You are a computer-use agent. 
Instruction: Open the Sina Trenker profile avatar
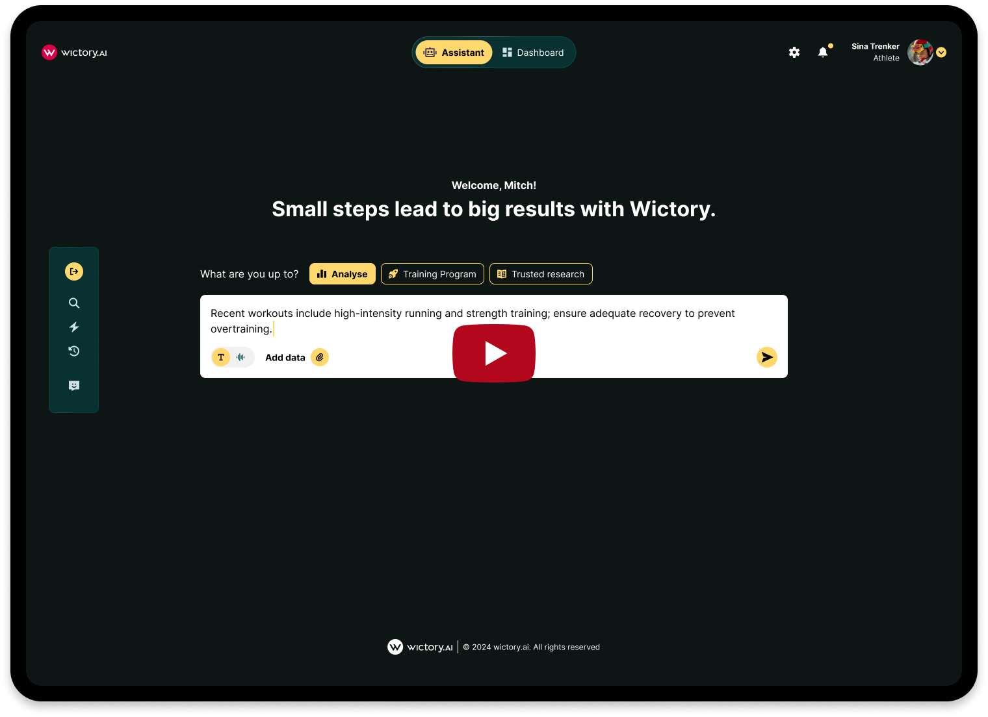[920, 53]
